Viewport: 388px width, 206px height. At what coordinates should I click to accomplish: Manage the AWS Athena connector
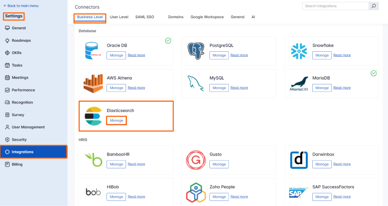click(116, 88)
